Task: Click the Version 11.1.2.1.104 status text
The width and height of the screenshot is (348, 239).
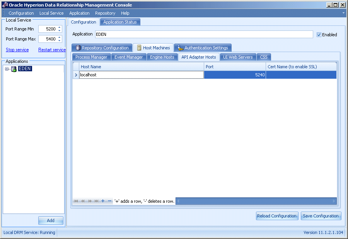Action: click(x=323, y=232)
